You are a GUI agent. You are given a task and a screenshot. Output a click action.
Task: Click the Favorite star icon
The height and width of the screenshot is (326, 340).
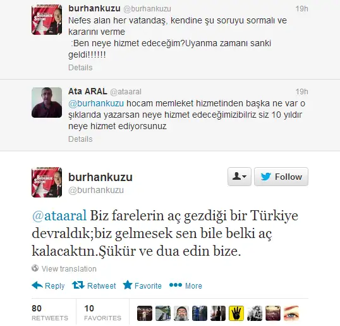tap(128, 285)
